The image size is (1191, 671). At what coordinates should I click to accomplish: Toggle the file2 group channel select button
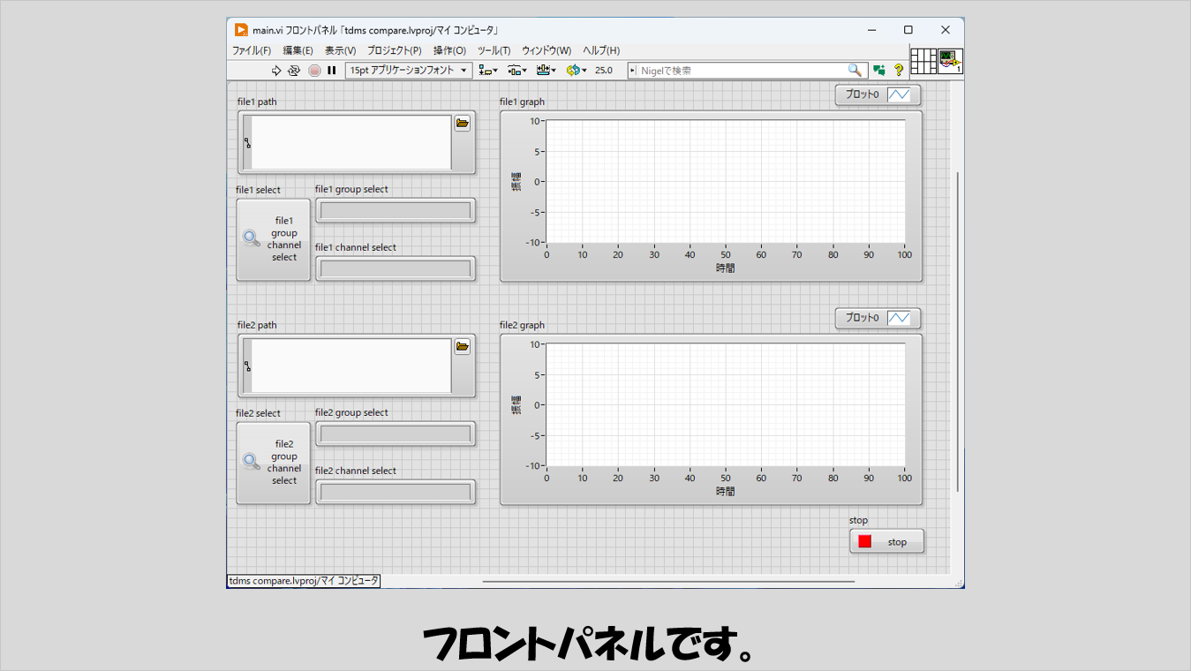[x=274, y=463]
